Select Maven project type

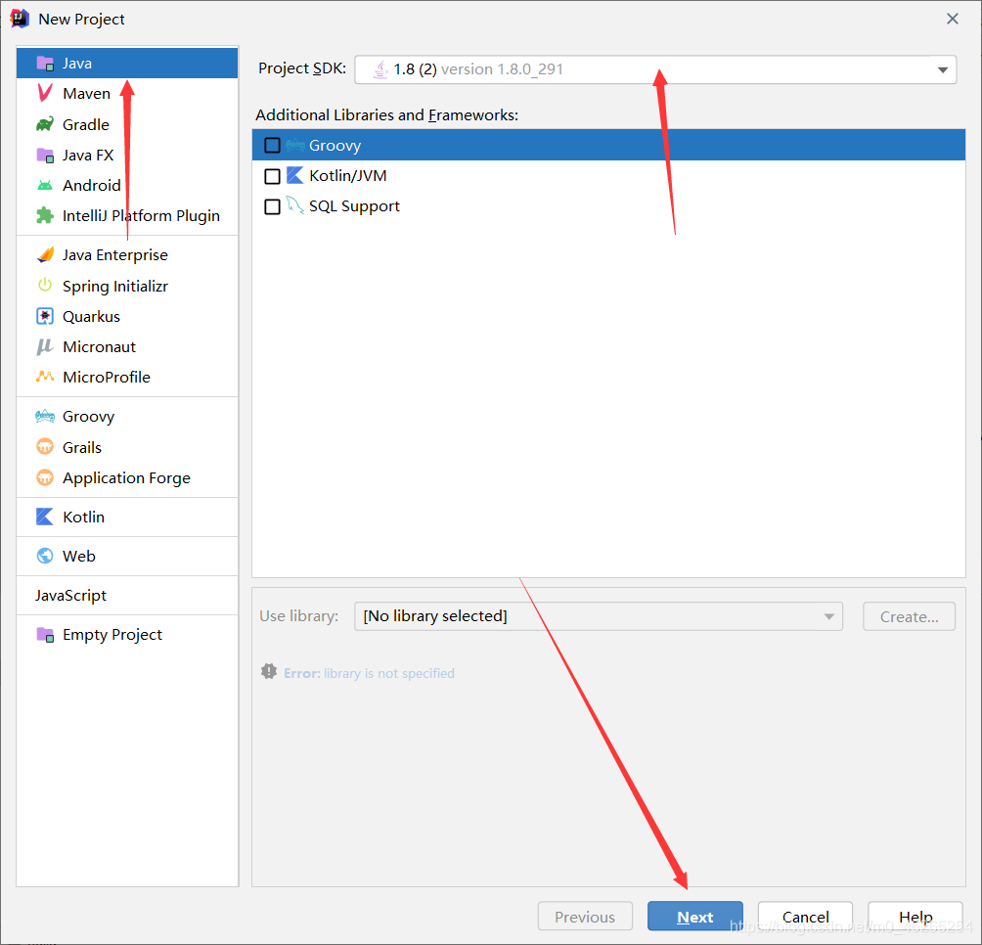(x=127, y=93)
